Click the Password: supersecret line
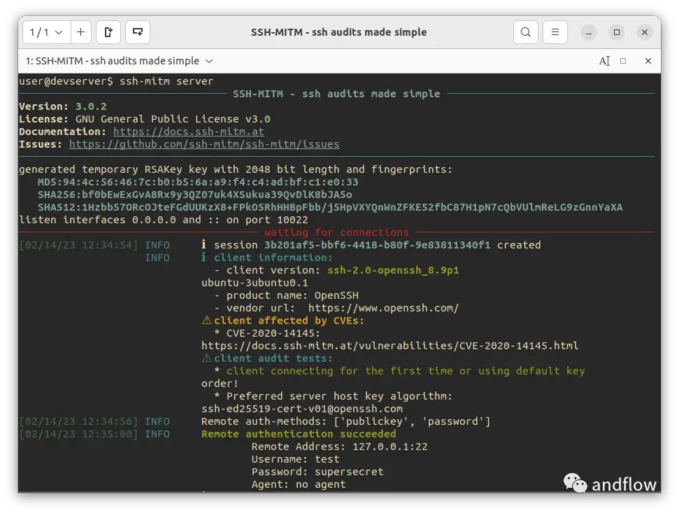This screenshot has width=679, height=513. [317, 472]
